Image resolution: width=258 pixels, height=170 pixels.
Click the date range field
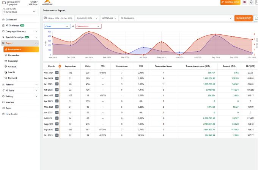tap(59, 18)
